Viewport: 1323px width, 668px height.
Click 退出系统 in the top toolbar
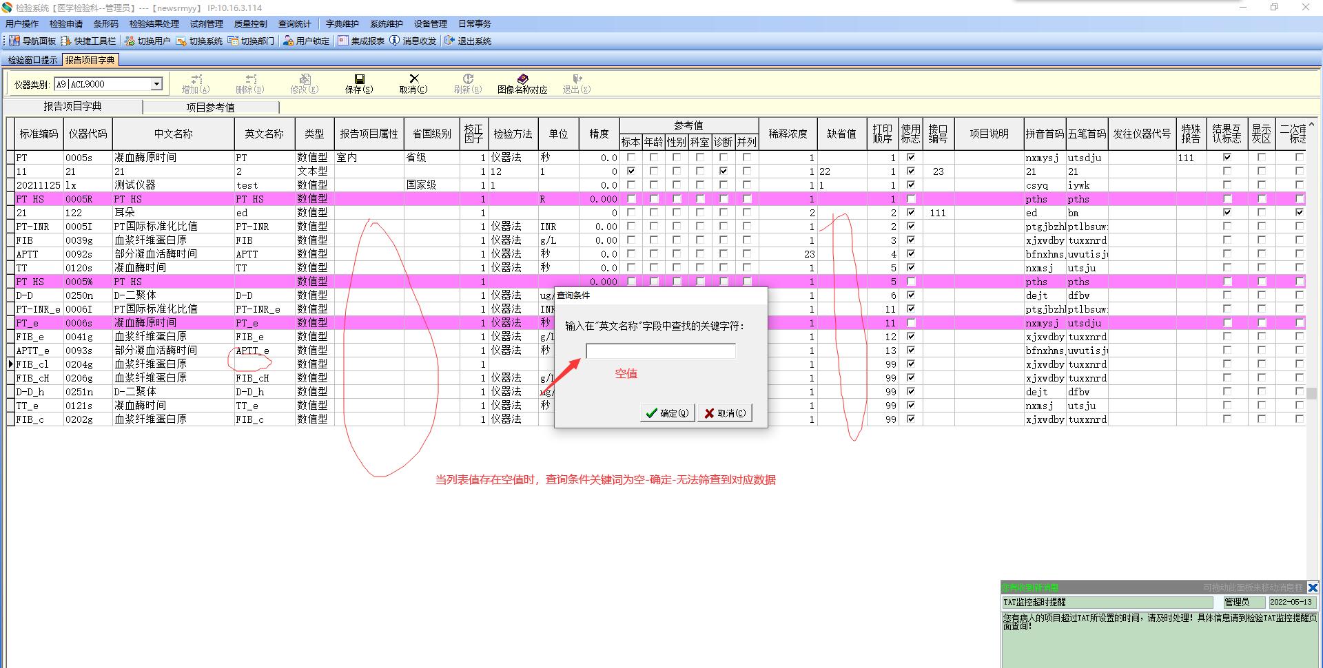click(468, 41)
